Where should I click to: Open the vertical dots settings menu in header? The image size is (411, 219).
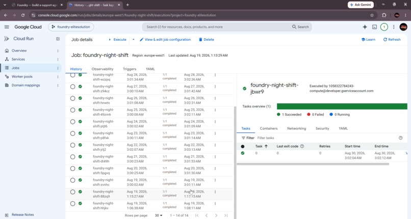(x=394, y=27)
